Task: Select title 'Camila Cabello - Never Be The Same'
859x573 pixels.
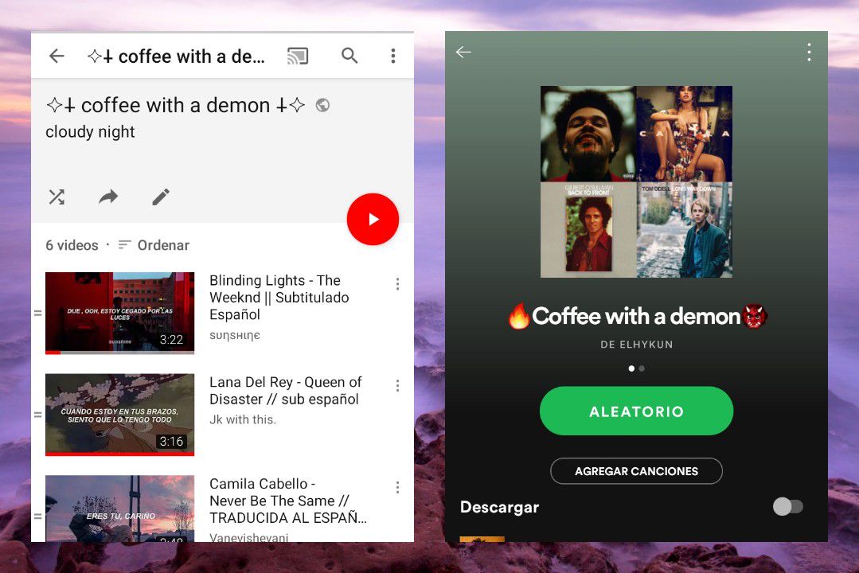Action: 287,501
